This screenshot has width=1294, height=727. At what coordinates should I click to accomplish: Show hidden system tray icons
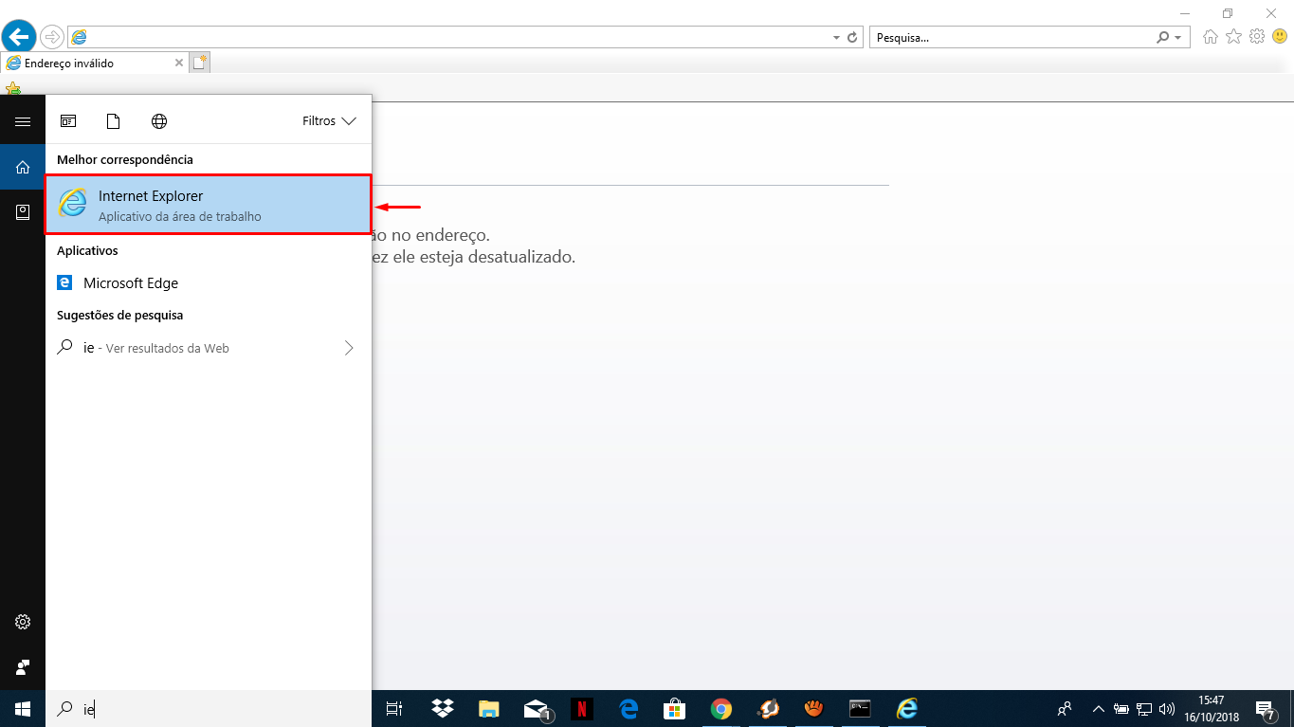[1099, 708]
